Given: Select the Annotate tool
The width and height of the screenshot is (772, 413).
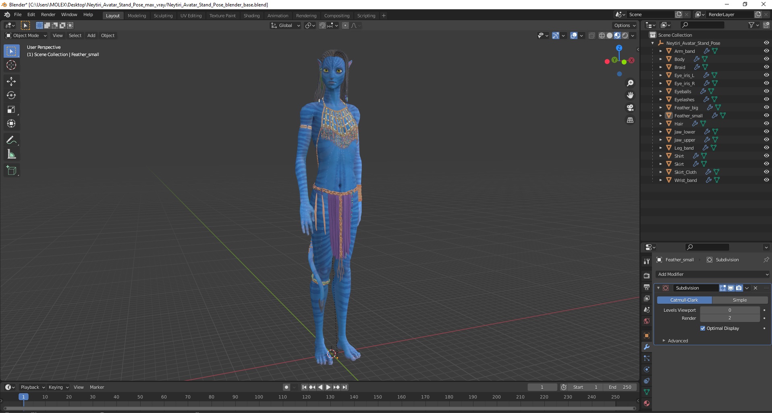Looking at the screenshot, I should pos(11,140).
